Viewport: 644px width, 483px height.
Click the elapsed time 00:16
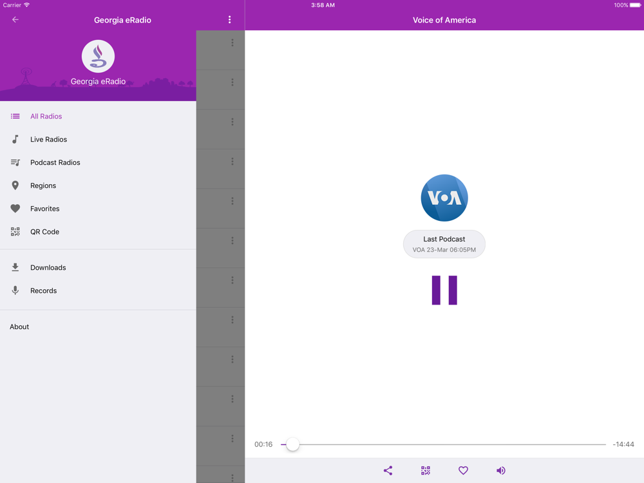263,444
